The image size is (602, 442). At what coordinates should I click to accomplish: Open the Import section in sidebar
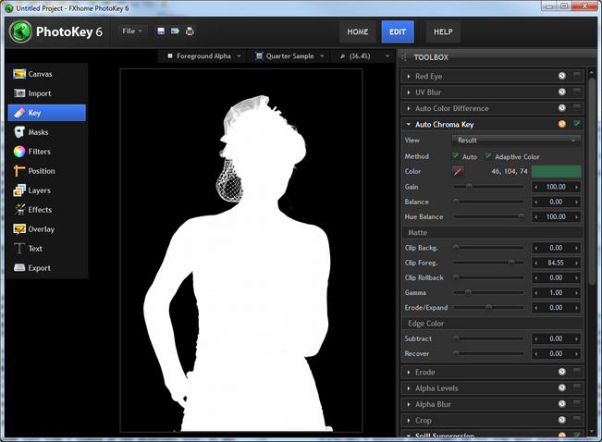point(46,93)
